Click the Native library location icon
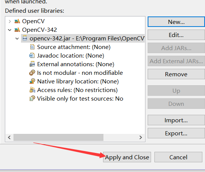This screenshot has width=205, height=172. coord(32,81)
